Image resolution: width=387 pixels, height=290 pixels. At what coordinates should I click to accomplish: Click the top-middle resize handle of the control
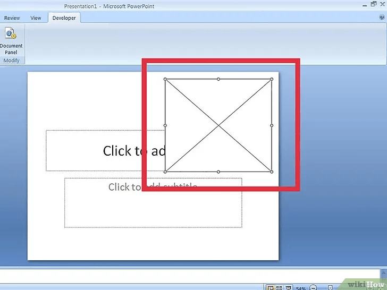tap(218, 79)
